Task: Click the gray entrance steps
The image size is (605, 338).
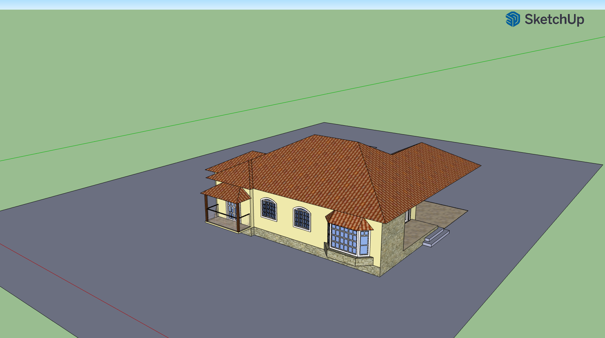Action: coord(436,237)
